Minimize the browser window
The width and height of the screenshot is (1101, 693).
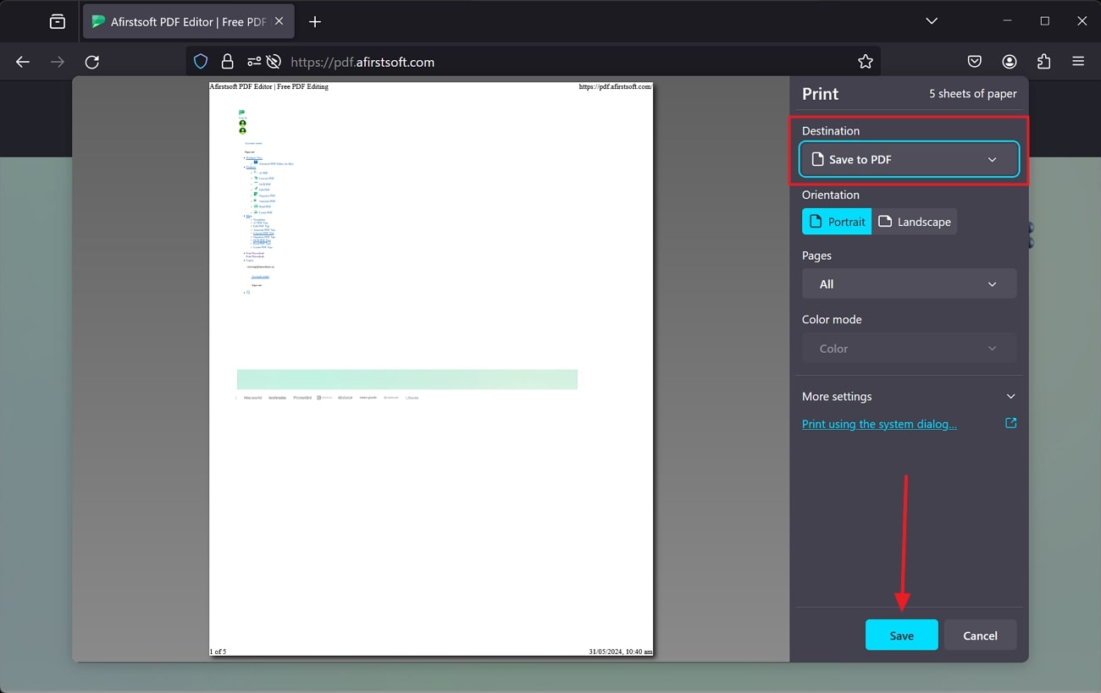coord(1007,21)
